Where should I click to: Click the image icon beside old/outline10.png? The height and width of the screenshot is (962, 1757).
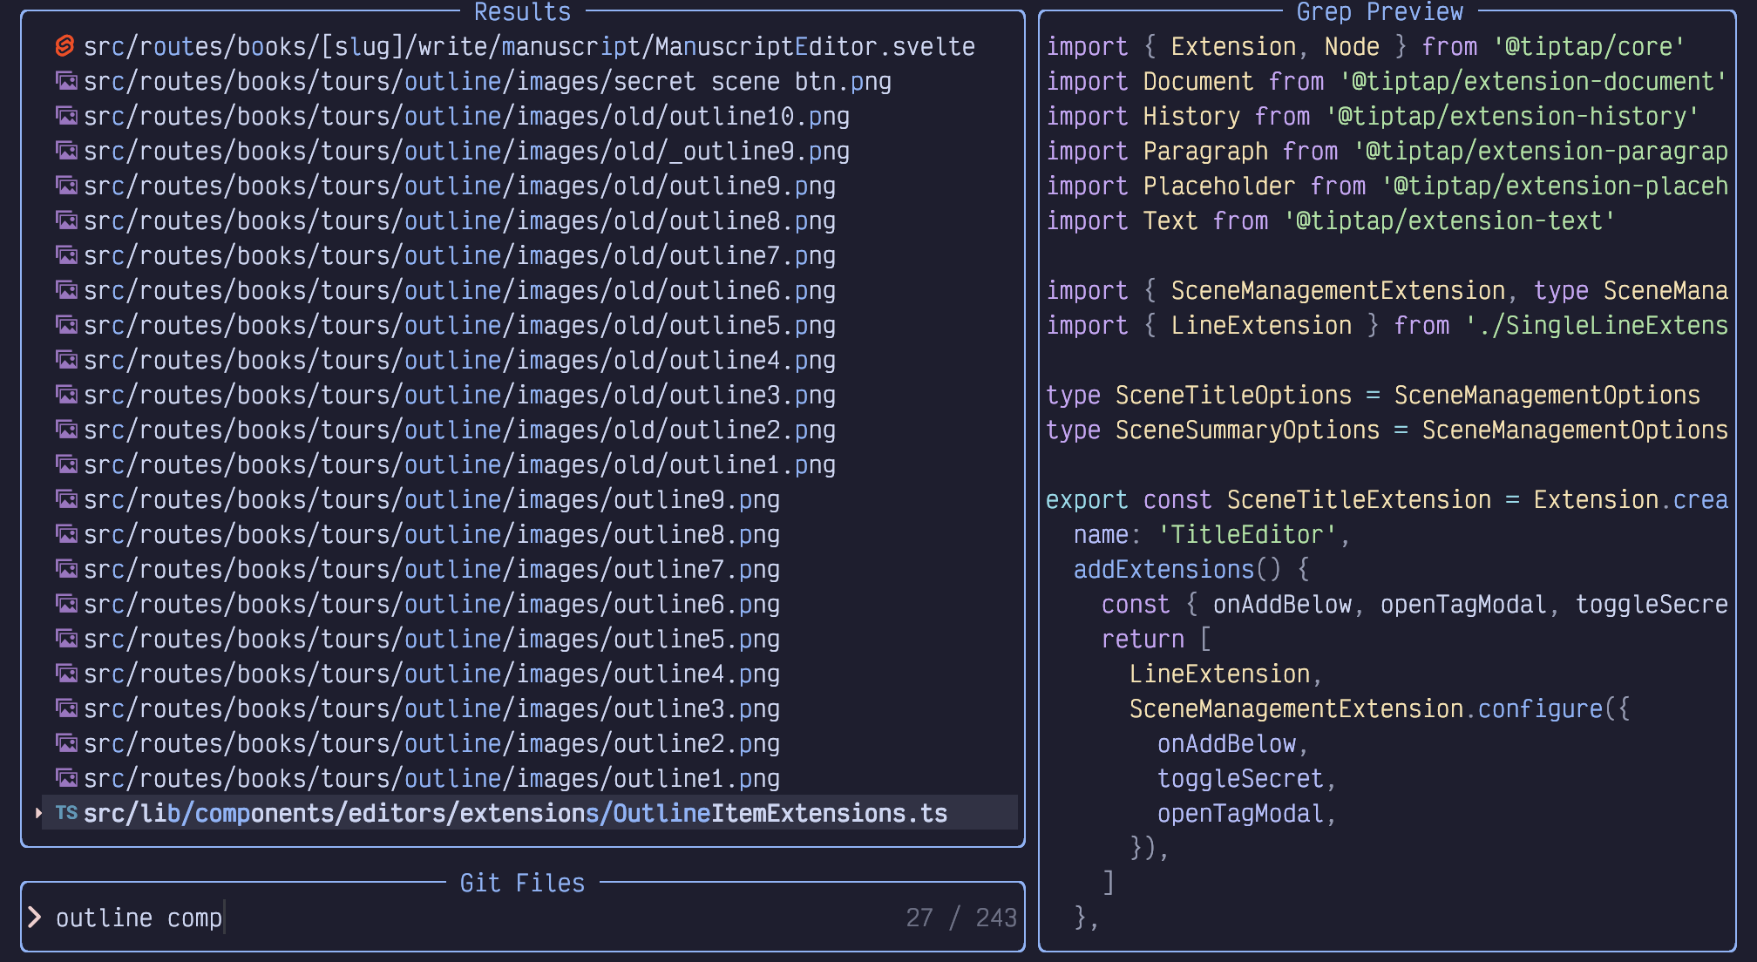click(66, 116)
